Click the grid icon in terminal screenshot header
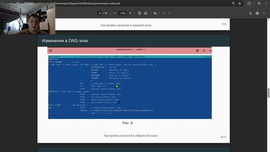270x152 pixels. 197,51
